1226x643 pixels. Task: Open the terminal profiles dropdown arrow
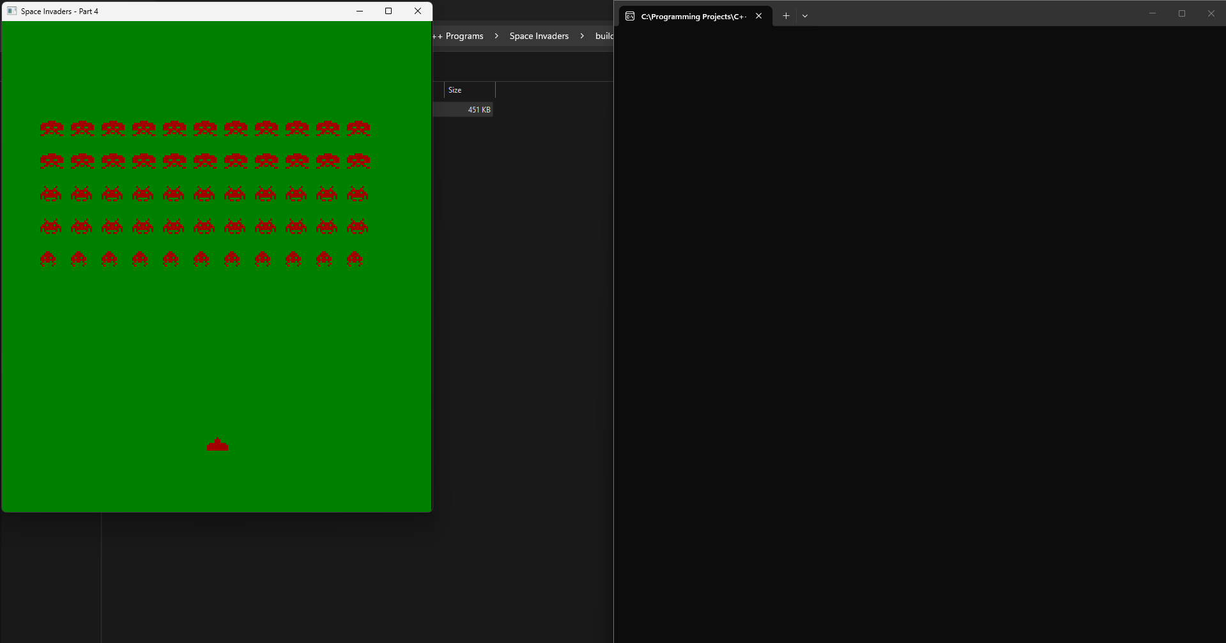coord(805,16)
